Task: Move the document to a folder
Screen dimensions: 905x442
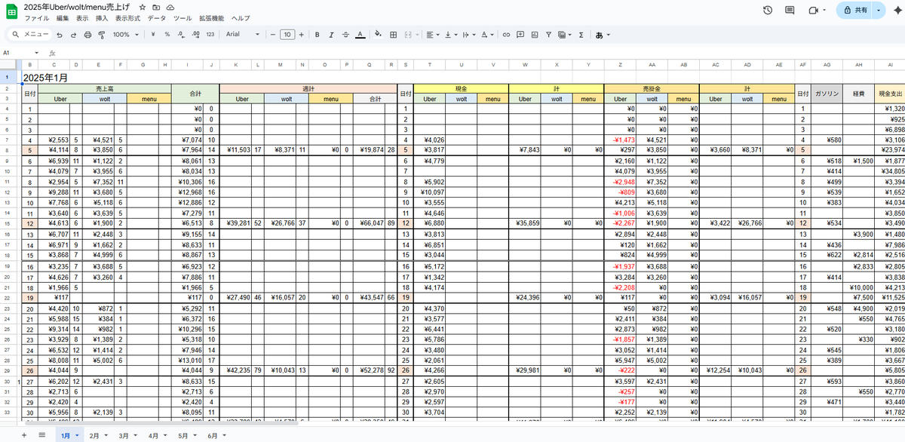Action: pos(156,7)
